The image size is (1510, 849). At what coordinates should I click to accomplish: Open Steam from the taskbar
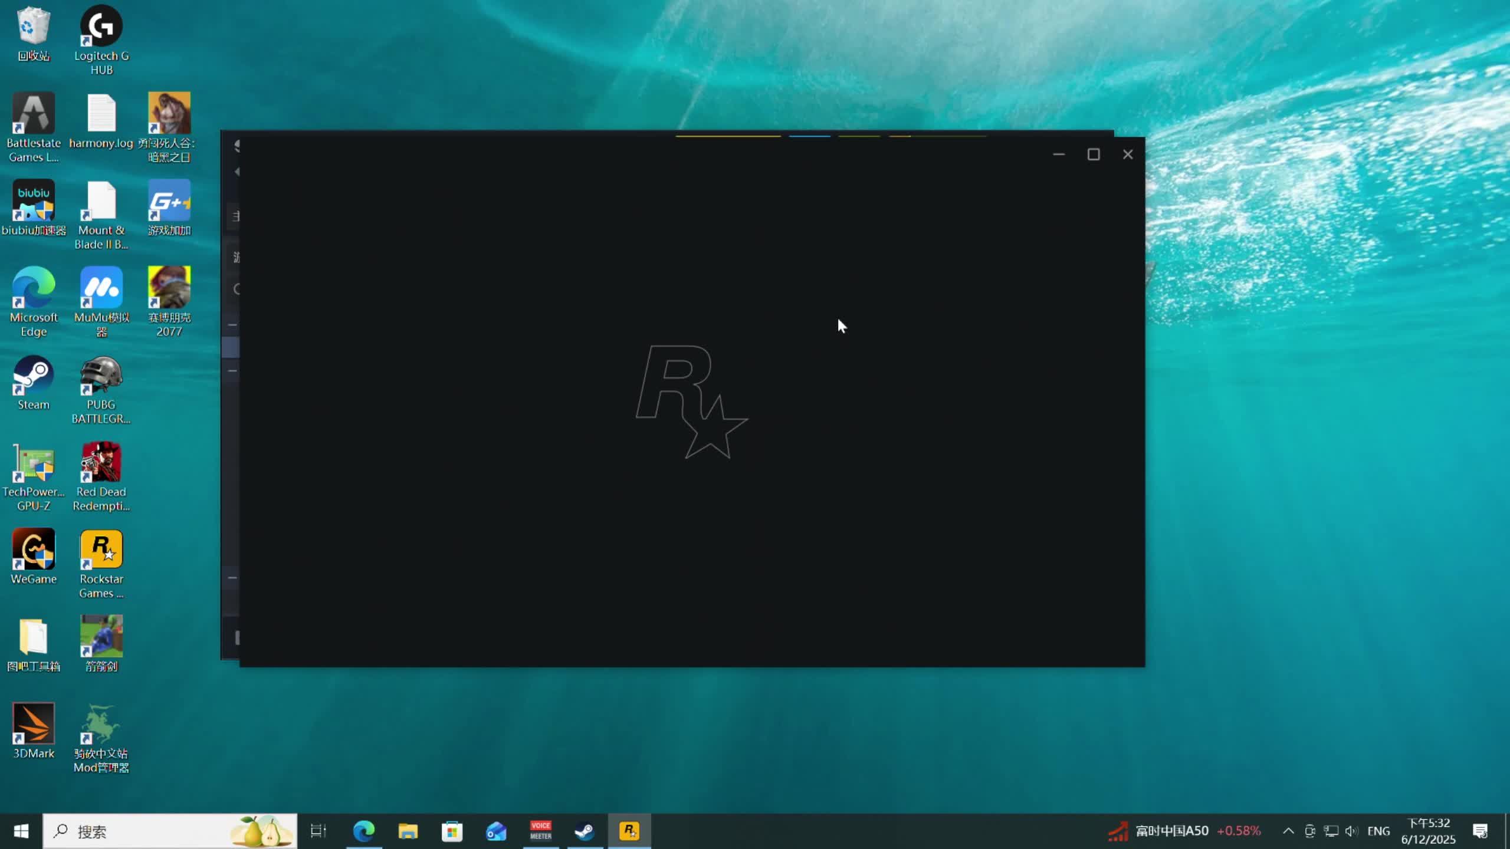point(585,831)
